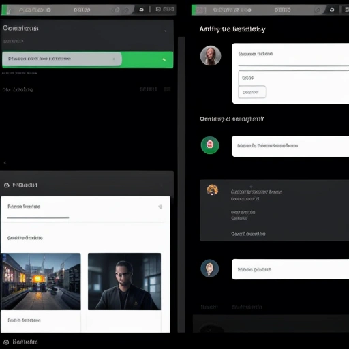Open the thumbnail of the man with glasses

coord(124,282)
